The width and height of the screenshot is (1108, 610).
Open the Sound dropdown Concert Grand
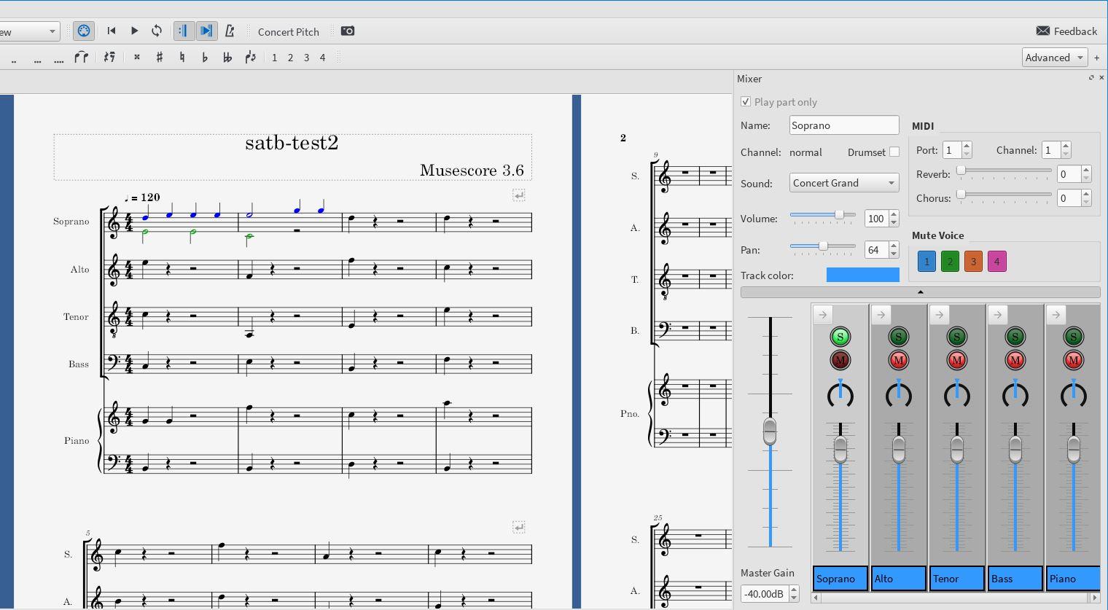pyautogui.click(x=843, y=183)
